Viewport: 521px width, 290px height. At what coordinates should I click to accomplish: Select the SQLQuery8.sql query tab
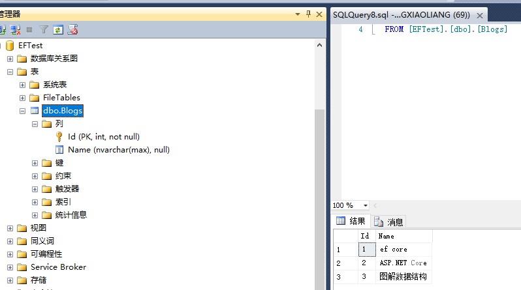point(402,15)
